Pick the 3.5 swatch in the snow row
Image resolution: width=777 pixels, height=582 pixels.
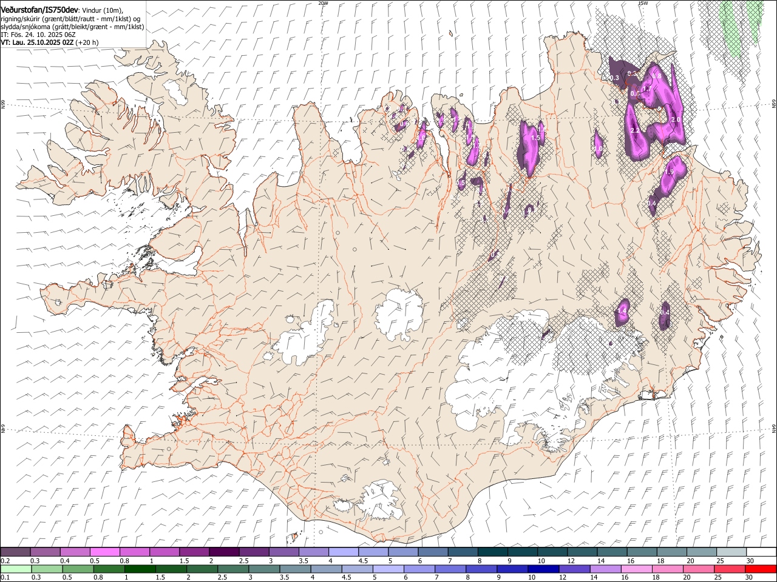pyautogui.click(x=313, y=552)
